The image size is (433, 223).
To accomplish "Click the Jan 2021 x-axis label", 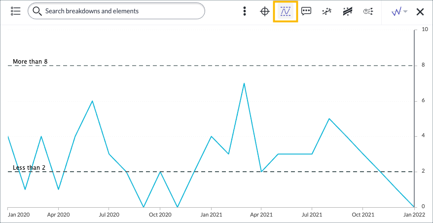I will click(x=211, y=215).
